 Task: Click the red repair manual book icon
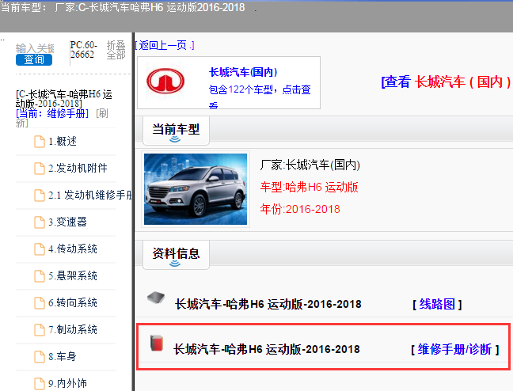point(157,344)
